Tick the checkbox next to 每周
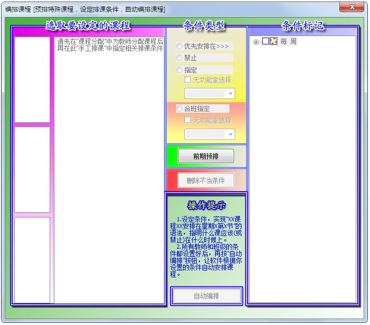 coord(265,42)
